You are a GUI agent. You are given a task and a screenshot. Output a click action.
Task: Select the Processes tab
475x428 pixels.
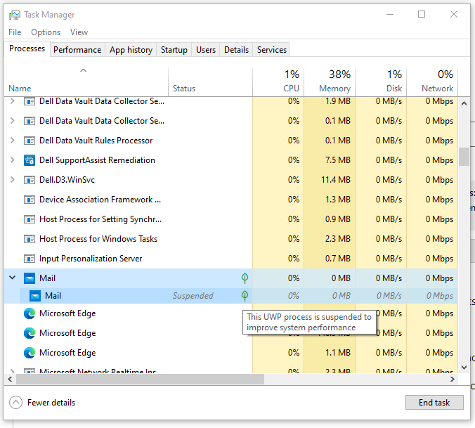(27, 48)
